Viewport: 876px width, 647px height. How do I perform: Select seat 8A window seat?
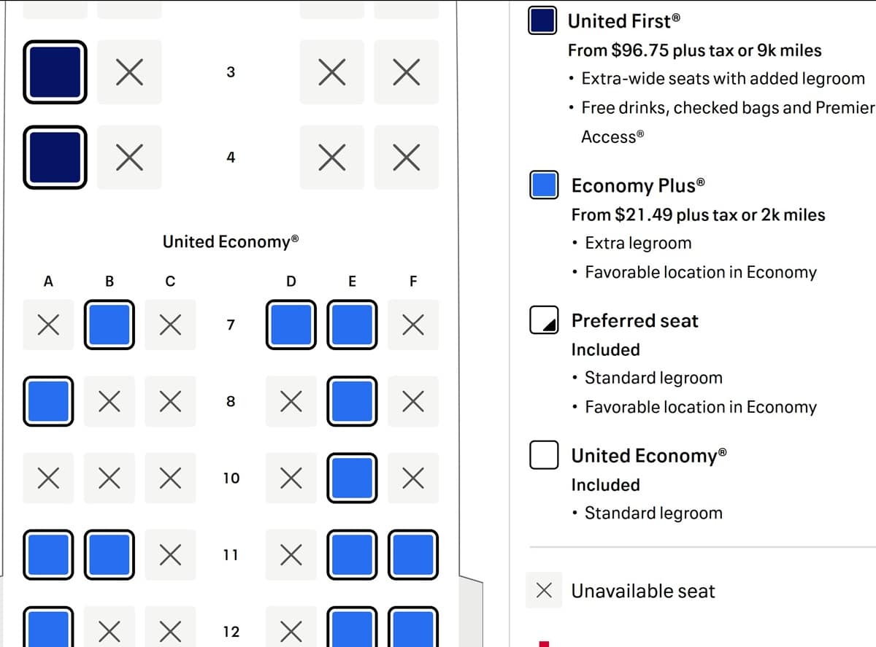click(x=48, y=400)
